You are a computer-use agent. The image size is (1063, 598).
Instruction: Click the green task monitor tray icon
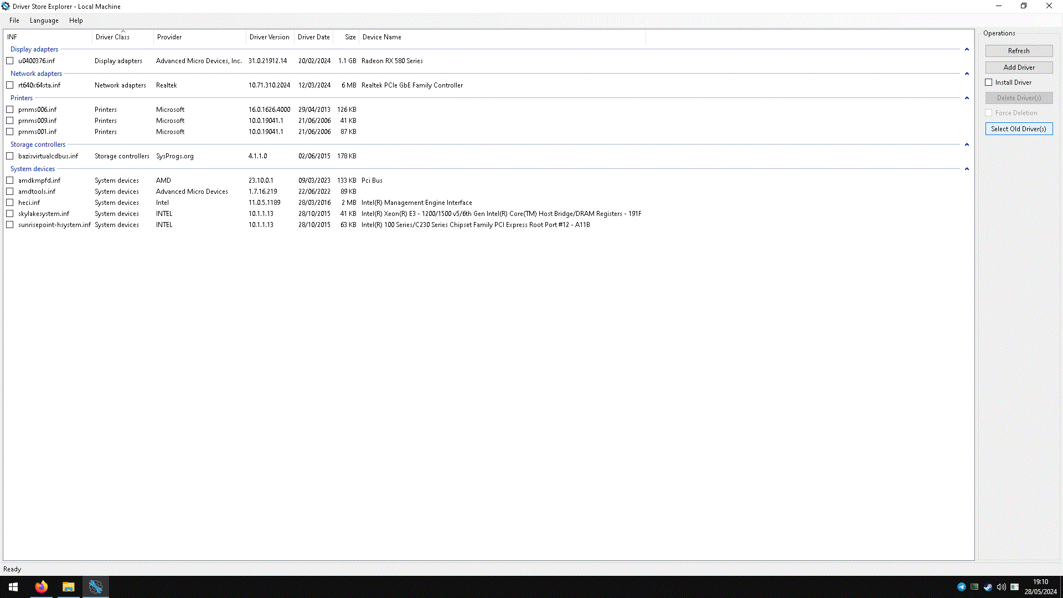[974, 587]
